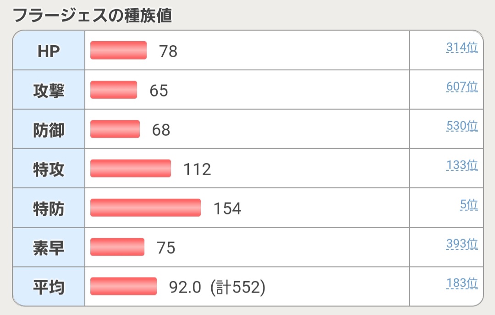
Task: Click the 特攻 red stat bar
Action: point(131,168)
